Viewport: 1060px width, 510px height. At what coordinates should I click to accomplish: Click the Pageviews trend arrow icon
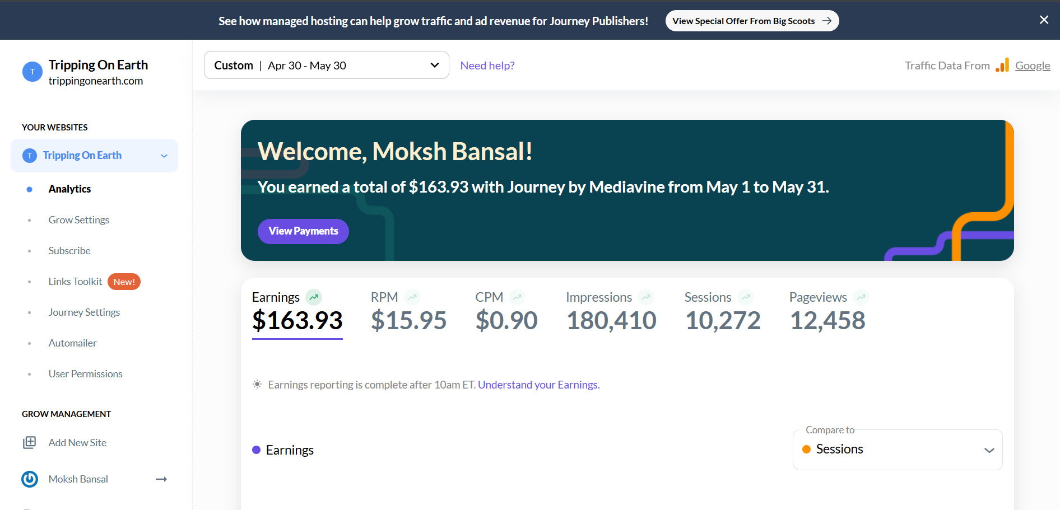coord(861,297)
